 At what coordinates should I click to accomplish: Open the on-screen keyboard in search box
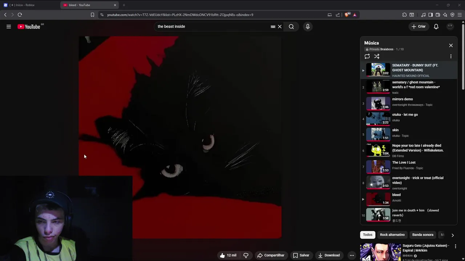[273, 26]
